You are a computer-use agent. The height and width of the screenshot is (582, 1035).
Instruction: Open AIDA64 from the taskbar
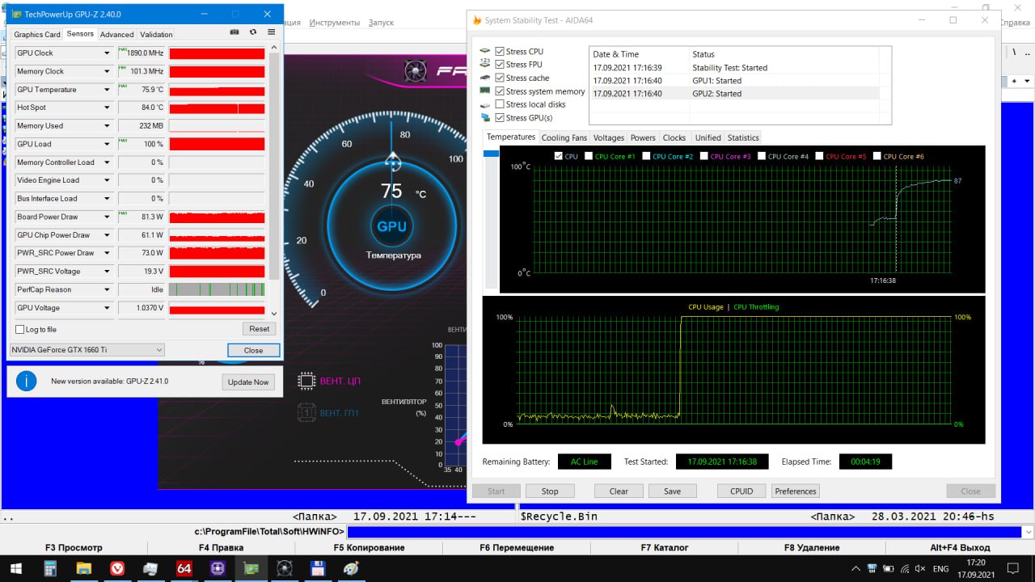[x=184, y=568]
